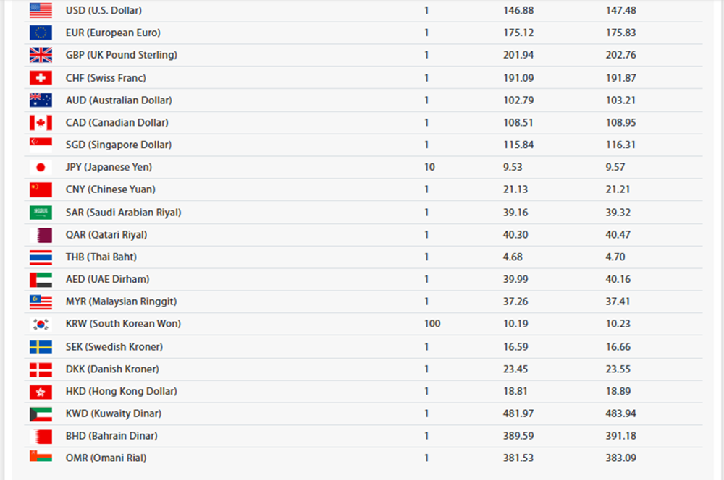Click the Qatari flag icon
724x480 pixels.
[41, 235]
